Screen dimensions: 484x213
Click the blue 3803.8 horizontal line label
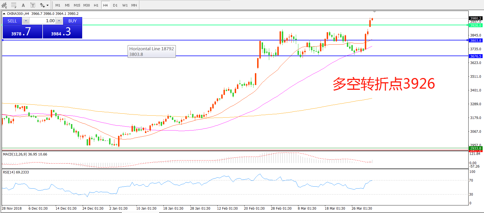click(x=476, y=40)
